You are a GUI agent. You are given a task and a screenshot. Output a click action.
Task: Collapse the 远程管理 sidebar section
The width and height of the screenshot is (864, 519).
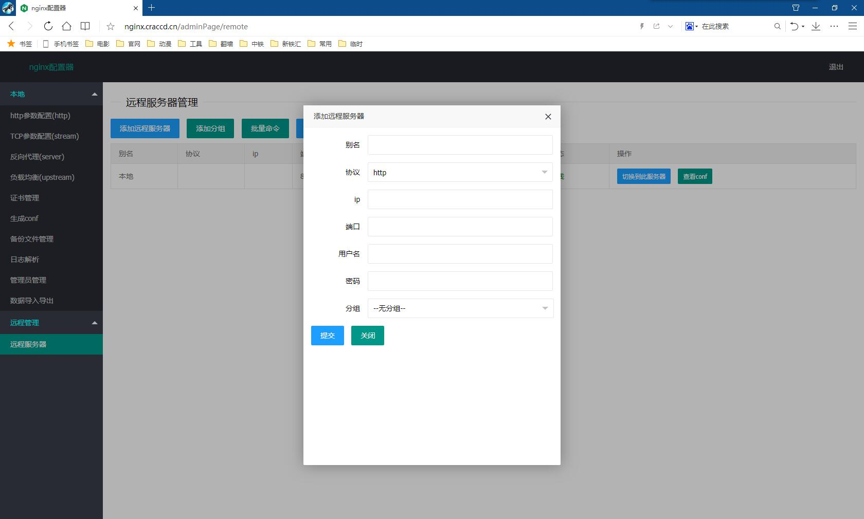click(x=95, y=323)
